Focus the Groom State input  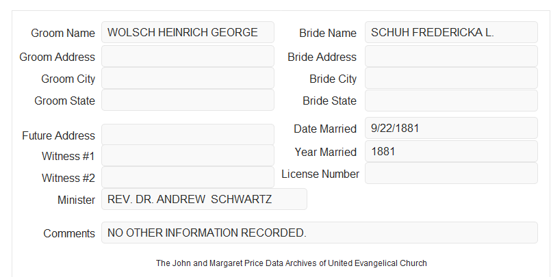click(x=188, y=100)
